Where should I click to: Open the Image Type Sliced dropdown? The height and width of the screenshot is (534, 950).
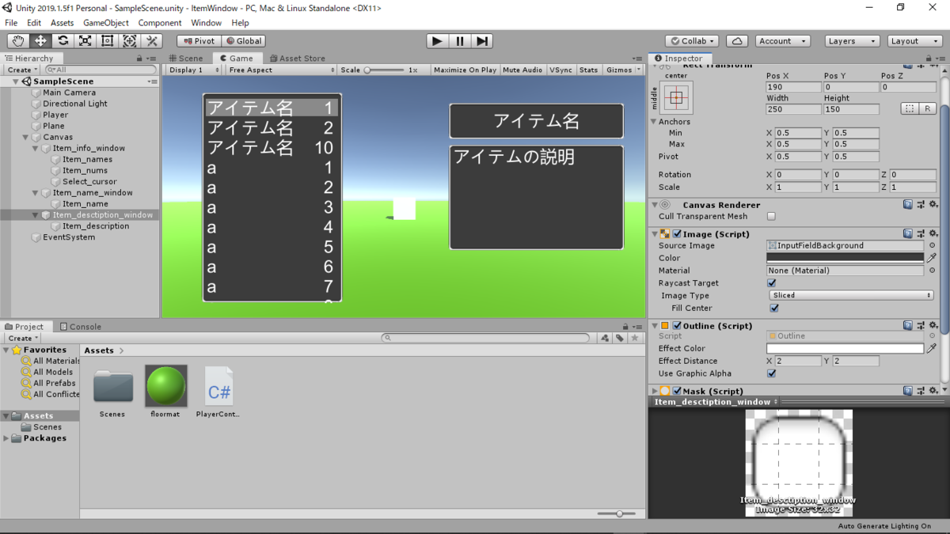click(850, 296)
